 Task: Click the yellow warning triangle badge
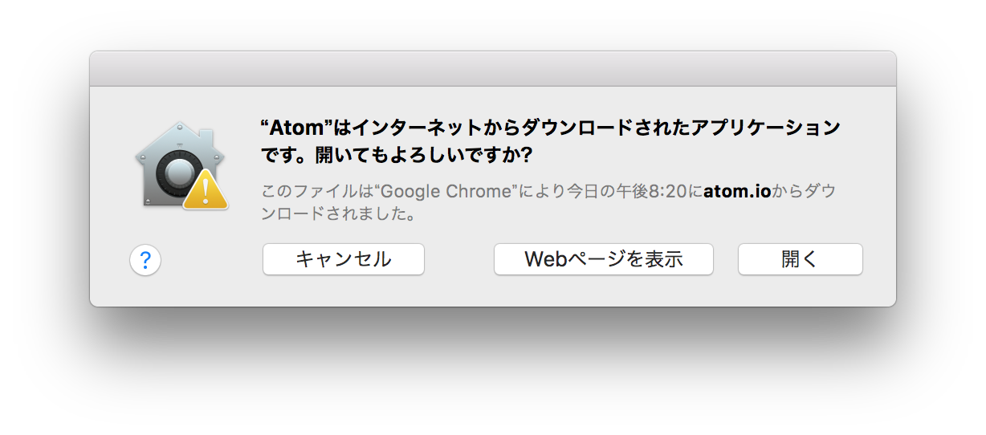click(206, 189)
